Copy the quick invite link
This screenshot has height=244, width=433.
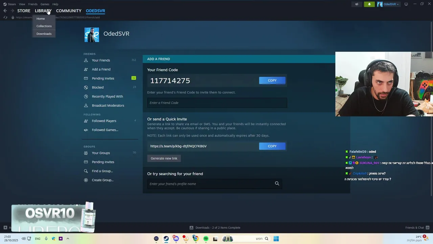pos(272,146)
